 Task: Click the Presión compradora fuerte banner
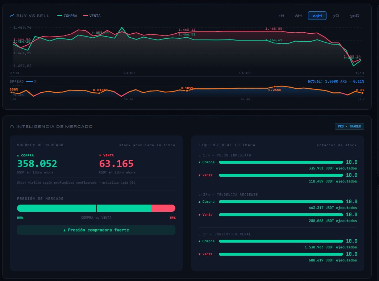pyautogui.click(x=96, y=230)
